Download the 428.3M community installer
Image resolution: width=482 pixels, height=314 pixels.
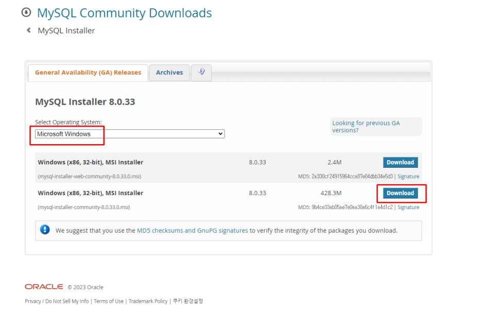[x=400, y=193]
